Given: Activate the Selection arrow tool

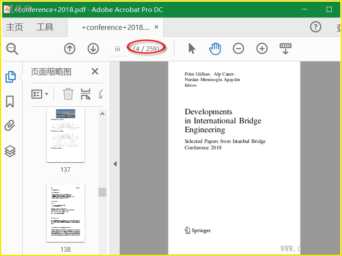Looking at the screenshot, I should [192, 48].
